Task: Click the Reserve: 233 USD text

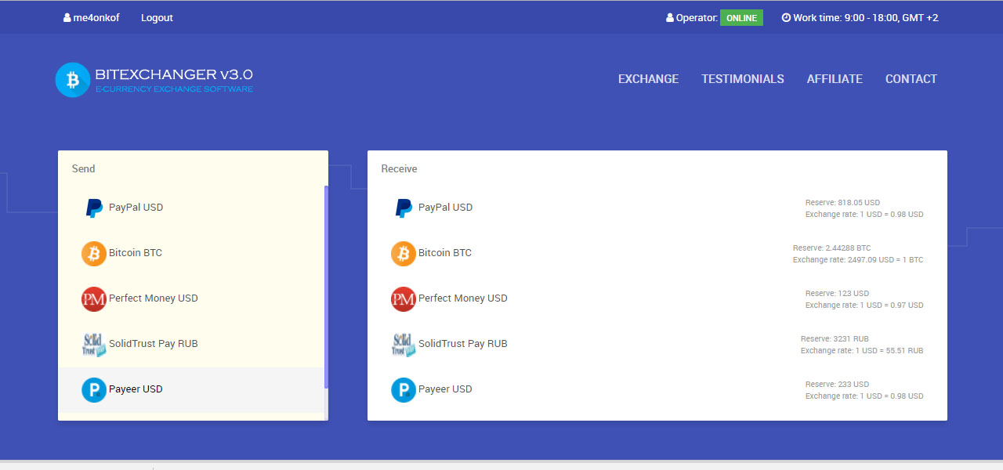Action: pos(837,385)
